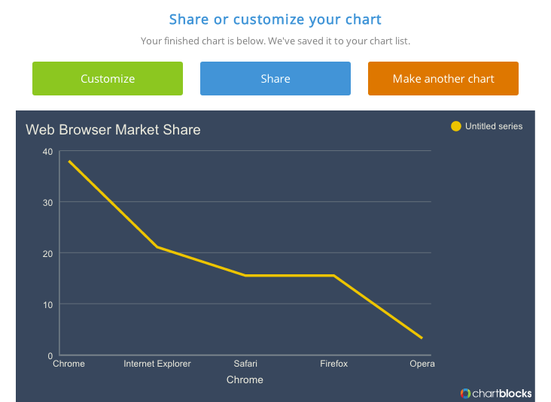551x402 pixels.
Task: Click the 40 value on y-axis
Action: click(47, 152)
